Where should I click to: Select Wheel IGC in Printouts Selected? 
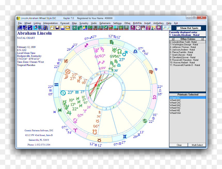(x=187, y=97)
